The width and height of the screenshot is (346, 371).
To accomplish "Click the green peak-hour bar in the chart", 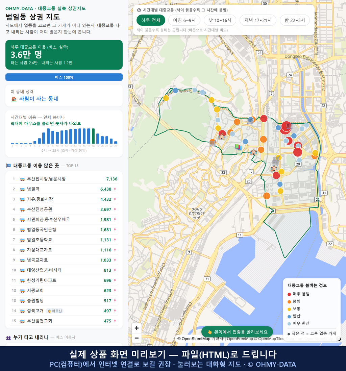I will (x=93, y=136).
